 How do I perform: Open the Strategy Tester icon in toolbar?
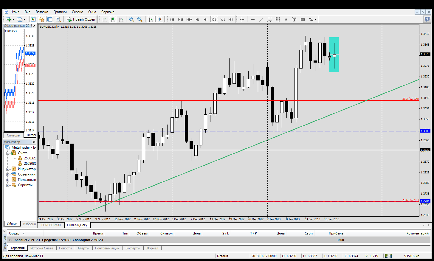[x=58, y=19]
